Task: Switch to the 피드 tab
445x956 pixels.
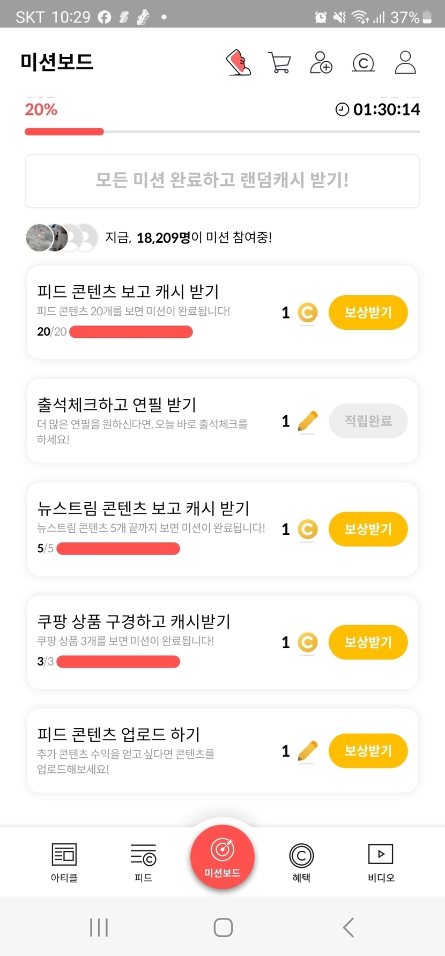Action: click(143, 861)
